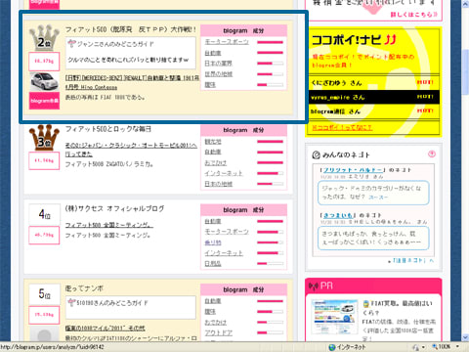Click the PR antenna icon in pink header
Viewport: 469px width, 352px height.
(x=314, y=286)
